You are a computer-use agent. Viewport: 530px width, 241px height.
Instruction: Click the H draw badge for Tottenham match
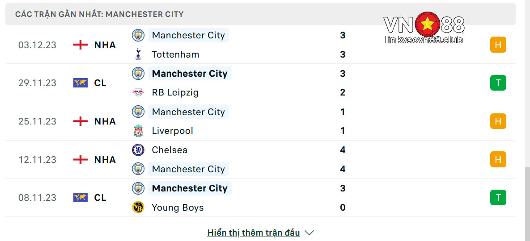(x=498, y=45)
